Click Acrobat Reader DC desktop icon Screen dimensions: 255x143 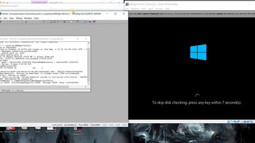78,131
